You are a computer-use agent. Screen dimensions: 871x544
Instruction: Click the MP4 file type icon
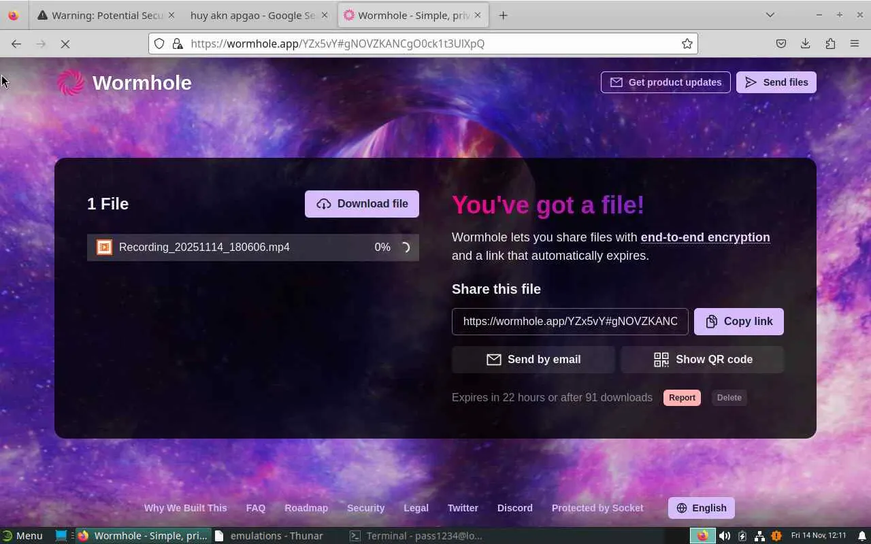point(104,247)
